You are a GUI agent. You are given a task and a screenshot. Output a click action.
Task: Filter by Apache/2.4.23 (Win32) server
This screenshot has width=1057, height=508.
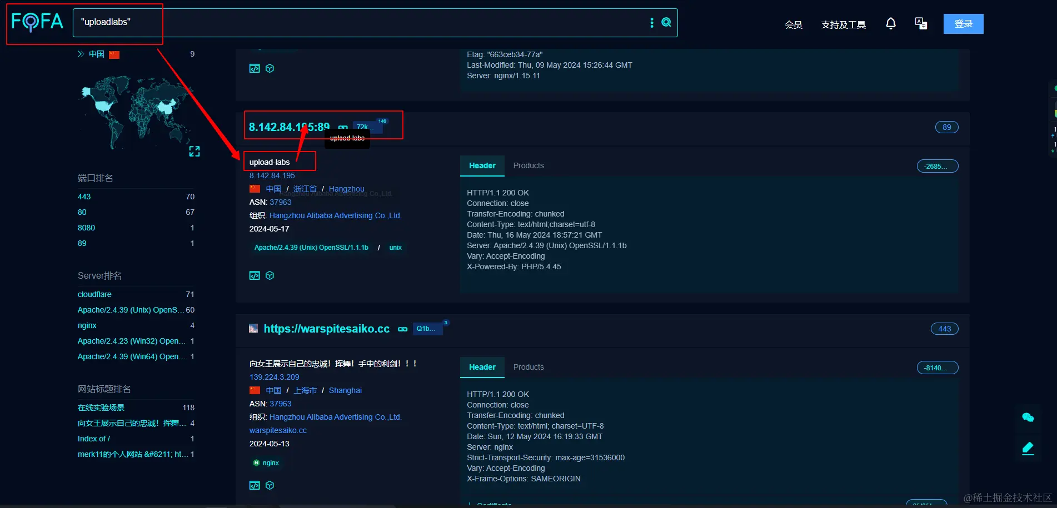(x=132, y=341)
